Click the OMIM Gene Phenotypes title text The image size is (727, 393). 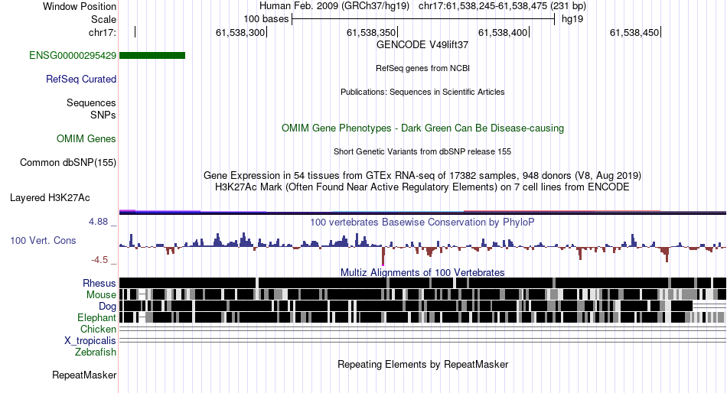pyautogui.click(x=422, y=128)
